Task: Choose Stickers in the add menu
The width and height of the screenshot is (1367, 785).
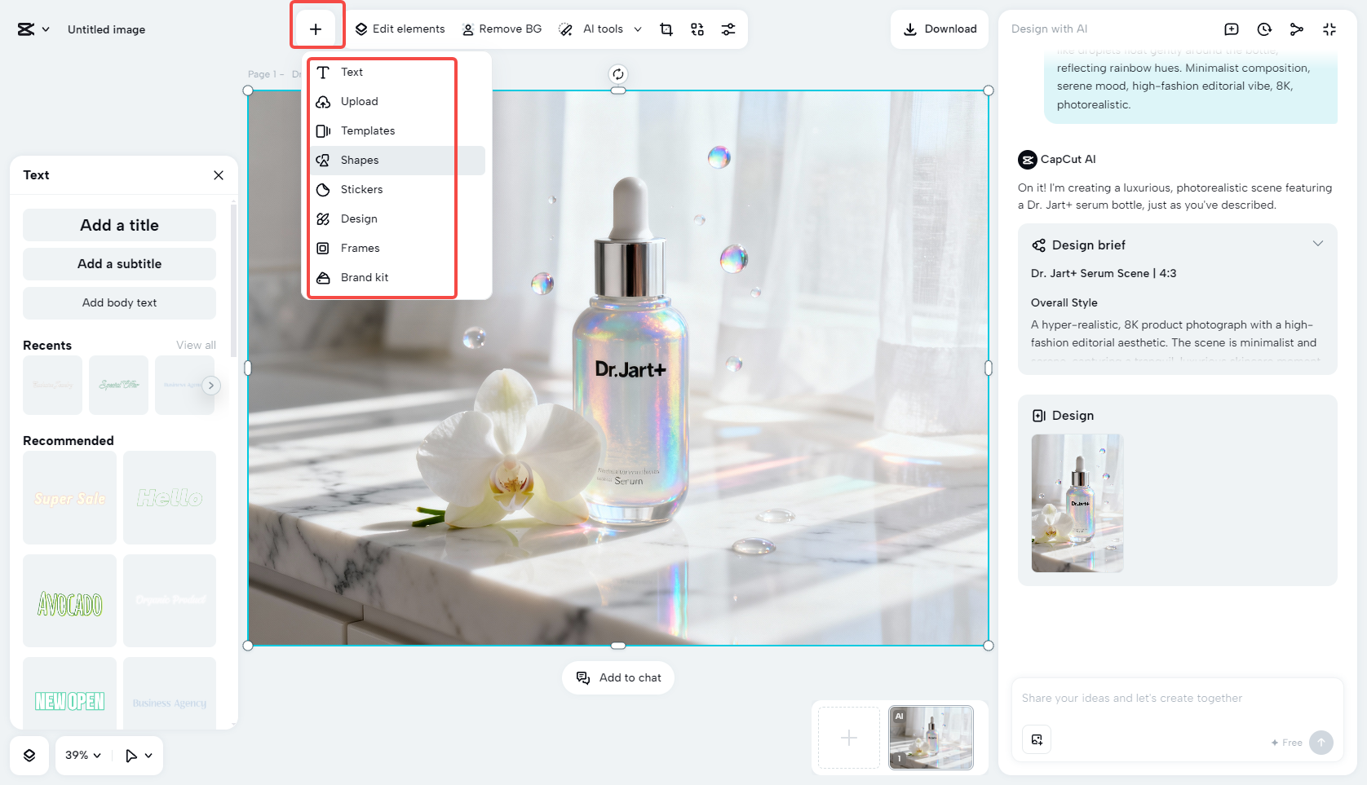Action: (361, 189)
